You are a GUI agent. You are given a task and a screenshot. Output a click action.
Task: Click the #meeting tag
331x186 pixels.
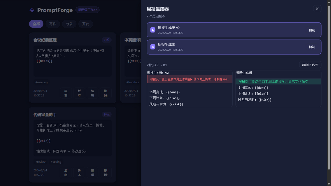(x=41, y=82)
